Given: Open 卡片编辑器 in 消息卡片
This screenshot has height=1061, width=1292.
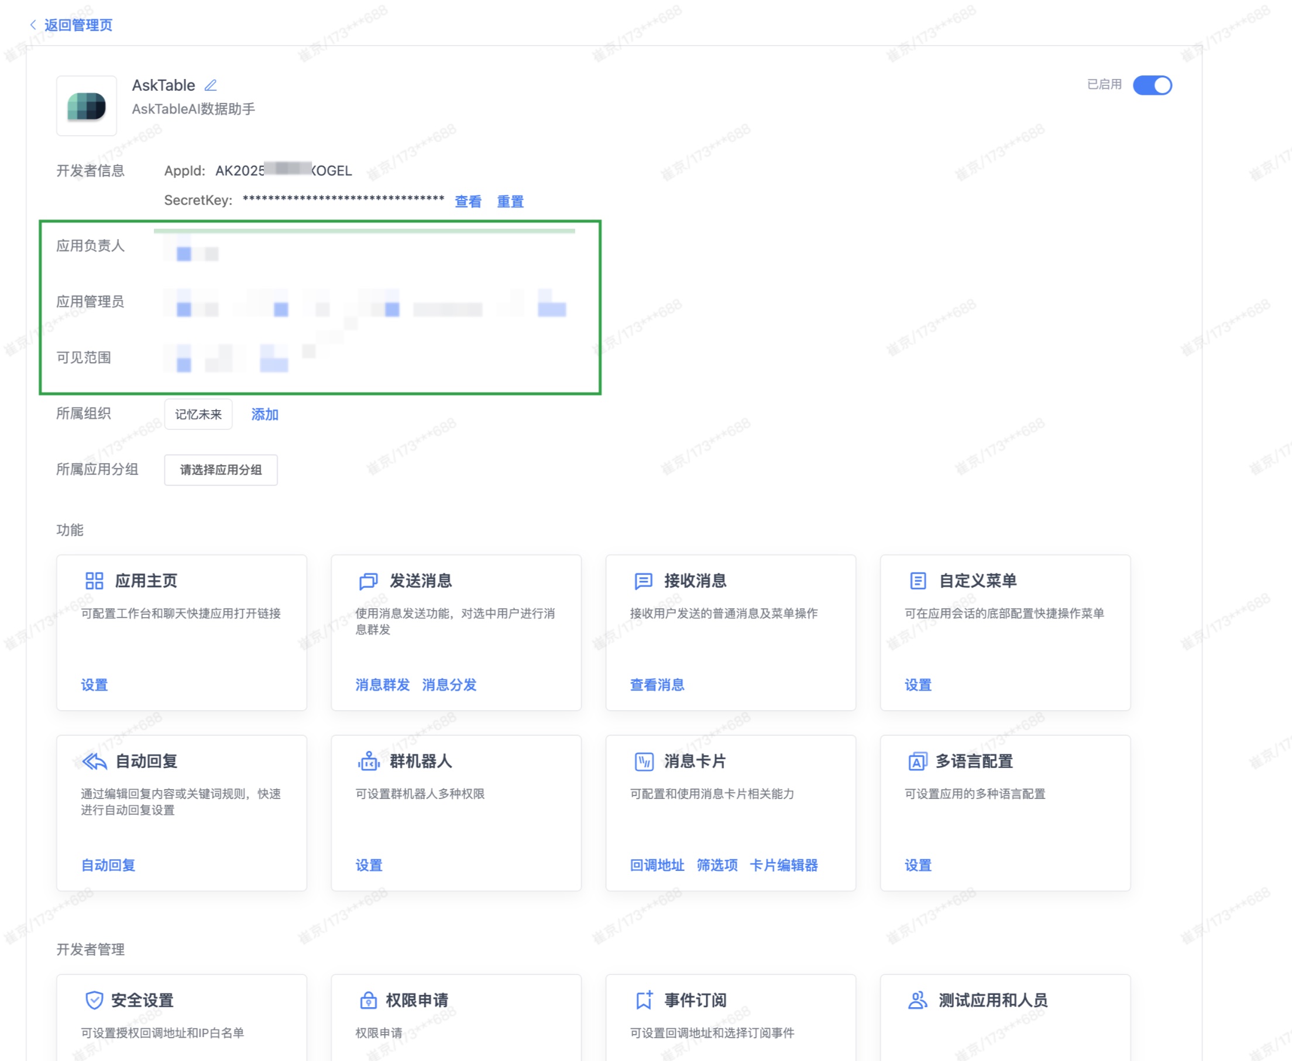Looking at the screenshot, I should click(784, 865).
